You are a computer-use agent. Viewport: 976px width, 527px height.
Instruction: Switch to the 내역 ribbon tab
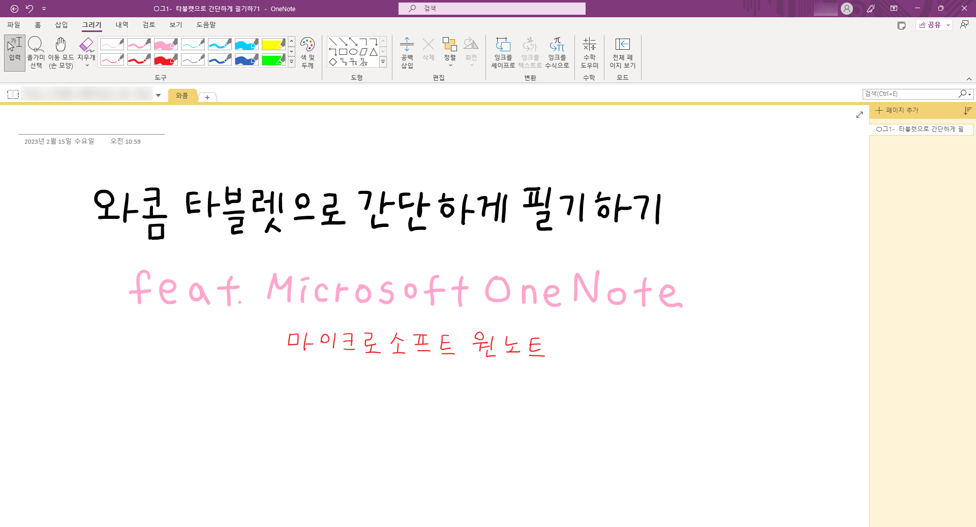[122, 25]
